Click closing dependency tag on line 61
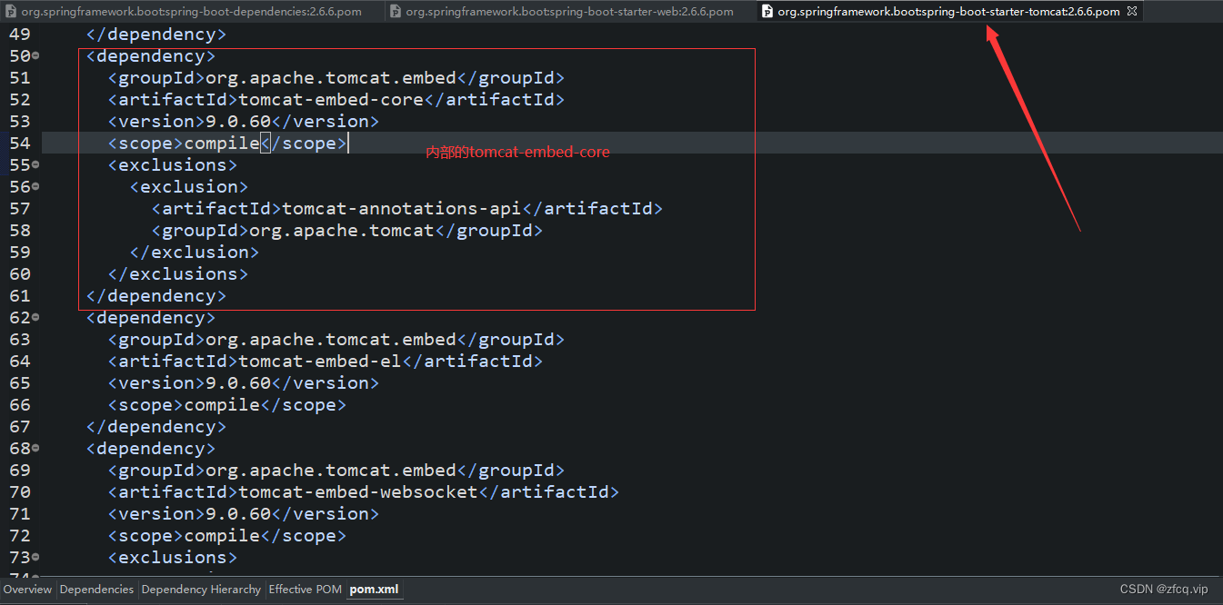 [156, 295]
